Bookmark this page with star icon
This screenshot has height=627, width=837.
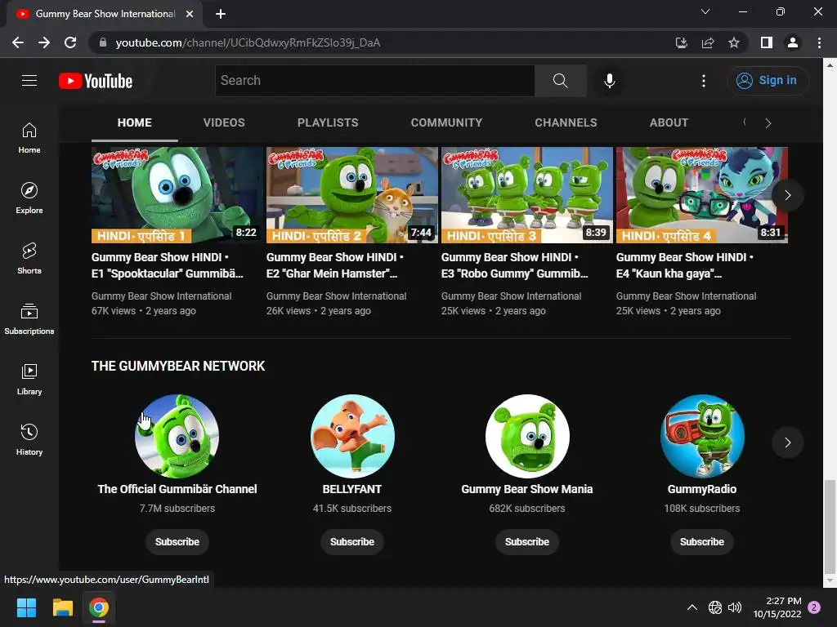[734, 42]
